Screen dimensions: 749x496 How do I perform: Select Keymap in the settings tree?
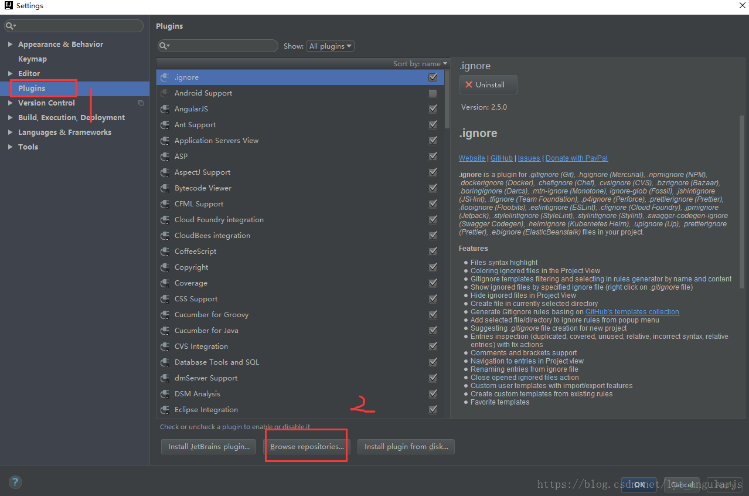[x=32, y=59]
